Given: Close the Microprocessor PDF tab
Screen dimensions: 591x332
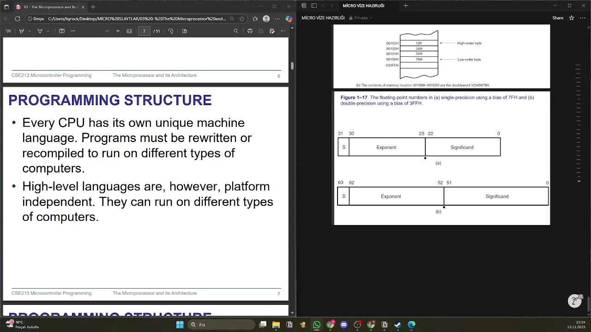Looking at the screenshot, I should (x=83, y=7).
